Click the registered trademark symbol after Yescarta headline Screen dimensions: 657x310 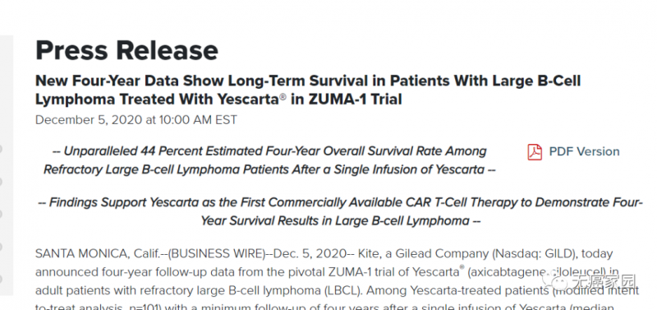coord(283,97)
